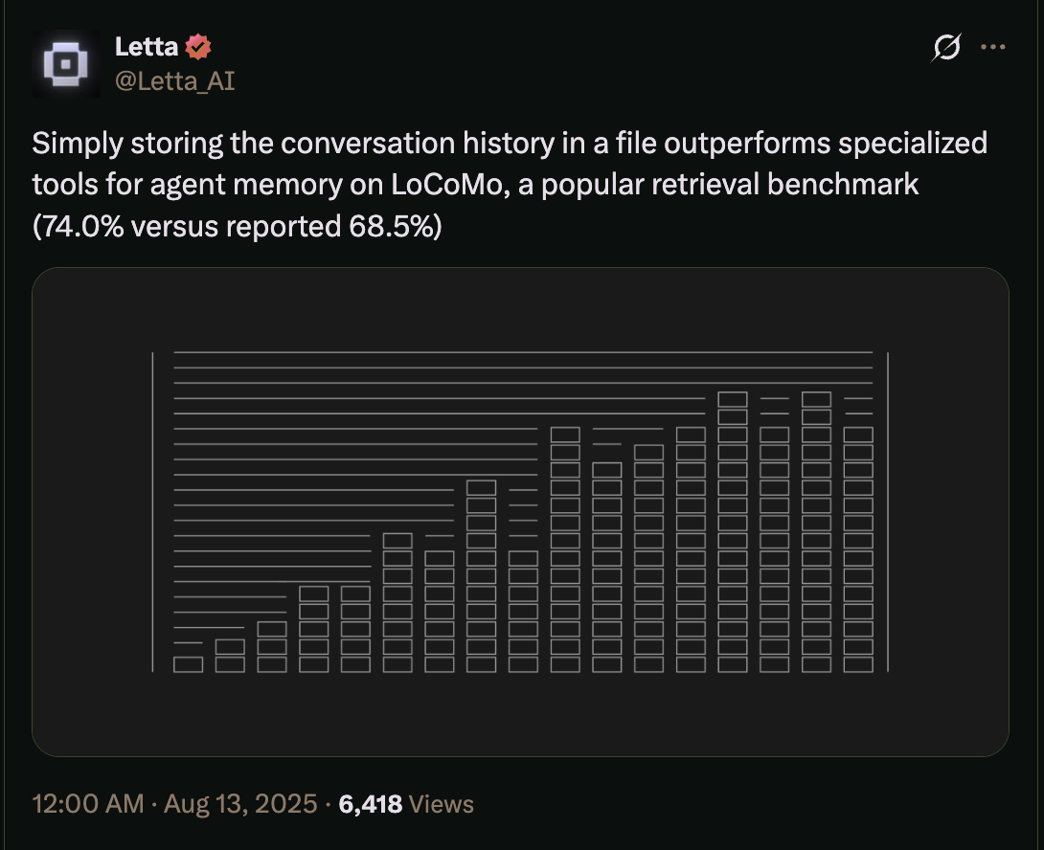The width and height of the screenshot is (1044, 850).
Task: Click the chart's right vertical border line
Action: [888, 512]
